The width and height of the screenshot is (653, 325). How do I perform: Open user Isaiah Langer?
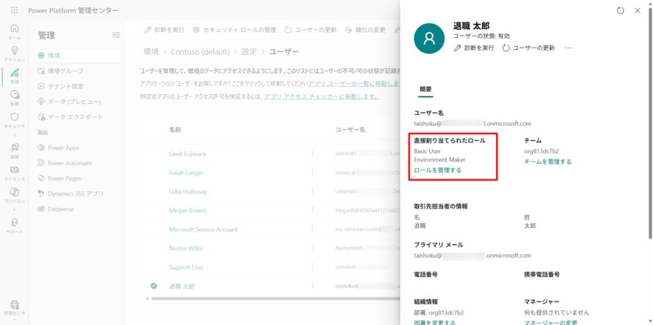click(x=186, y=173)
